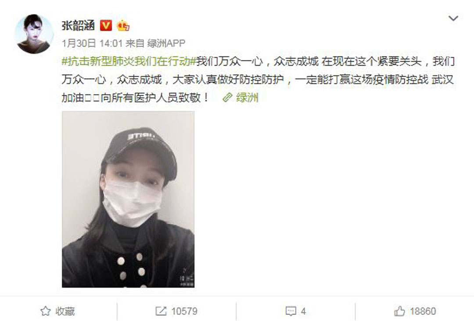Click the 18860 likes count
This screenshot has height=321, width=474.
423,311
